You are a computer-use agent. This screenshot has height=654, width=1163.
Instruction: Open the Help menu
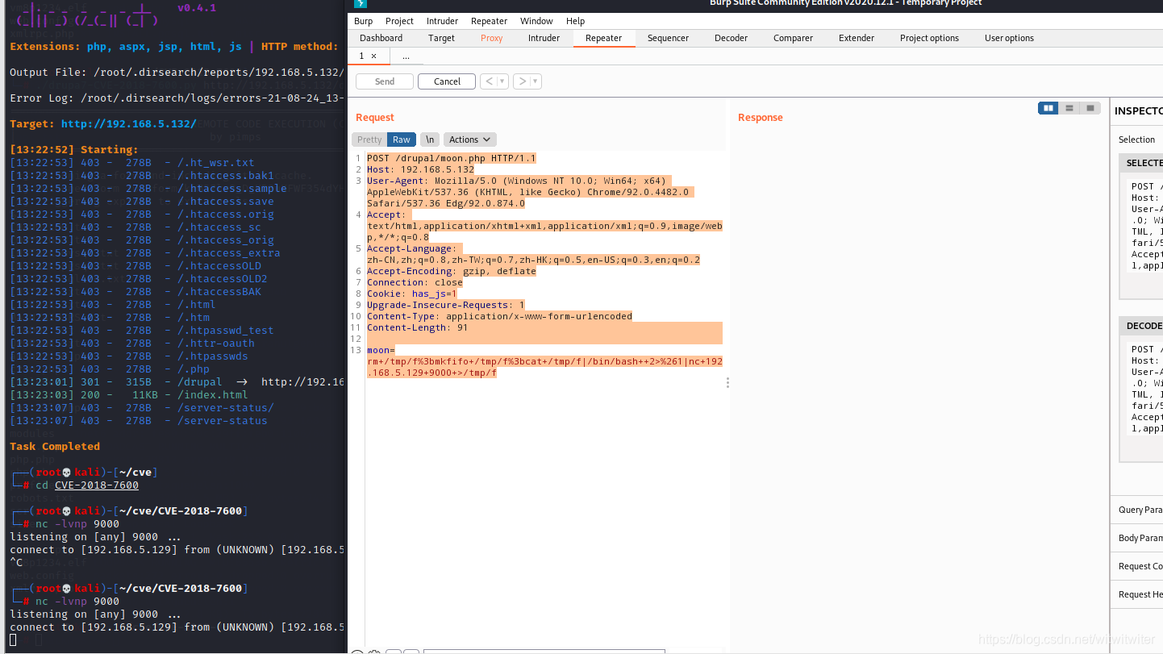coord(575,21)
